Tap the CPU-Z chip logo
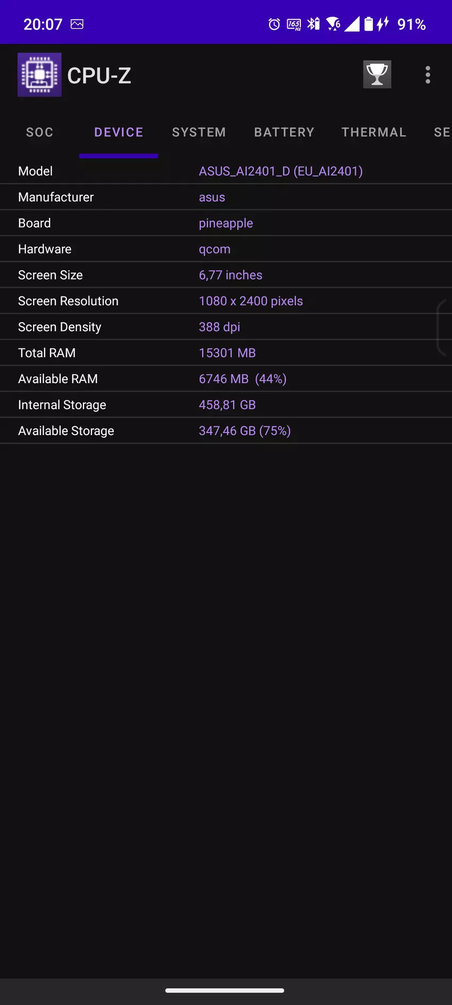 point(39,75)
